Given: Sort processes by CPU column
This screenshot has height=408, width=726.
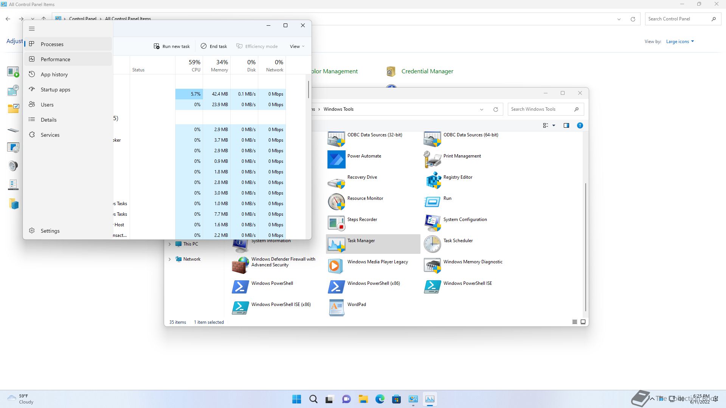Looking at the screenshot, I should point(189,65).
